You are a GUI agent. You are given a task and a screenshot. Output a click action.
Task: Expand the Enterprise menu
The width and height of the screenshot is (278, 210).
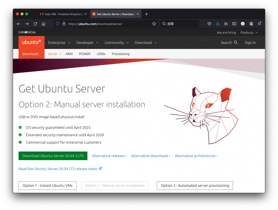59,43
